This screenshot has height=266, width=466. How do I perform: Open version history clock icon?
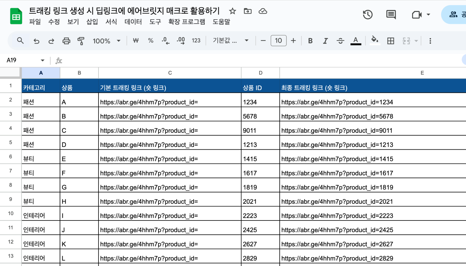(368, 15)
